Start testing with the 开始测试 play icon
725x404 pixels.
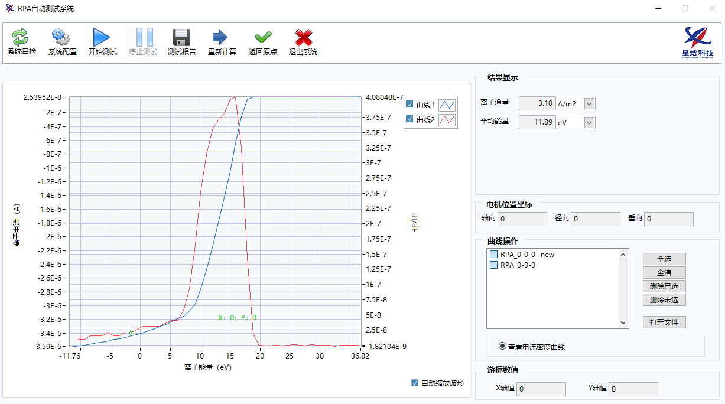(x=102, y=38)
